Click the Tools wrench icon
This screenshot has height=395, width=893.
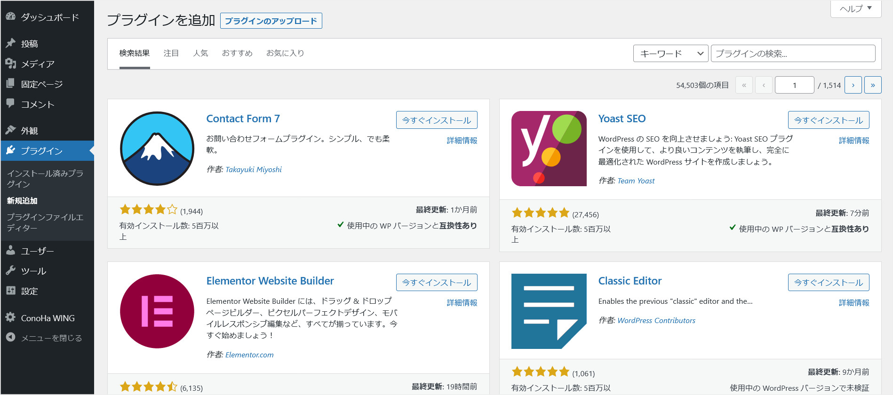(x=10, y=271)
